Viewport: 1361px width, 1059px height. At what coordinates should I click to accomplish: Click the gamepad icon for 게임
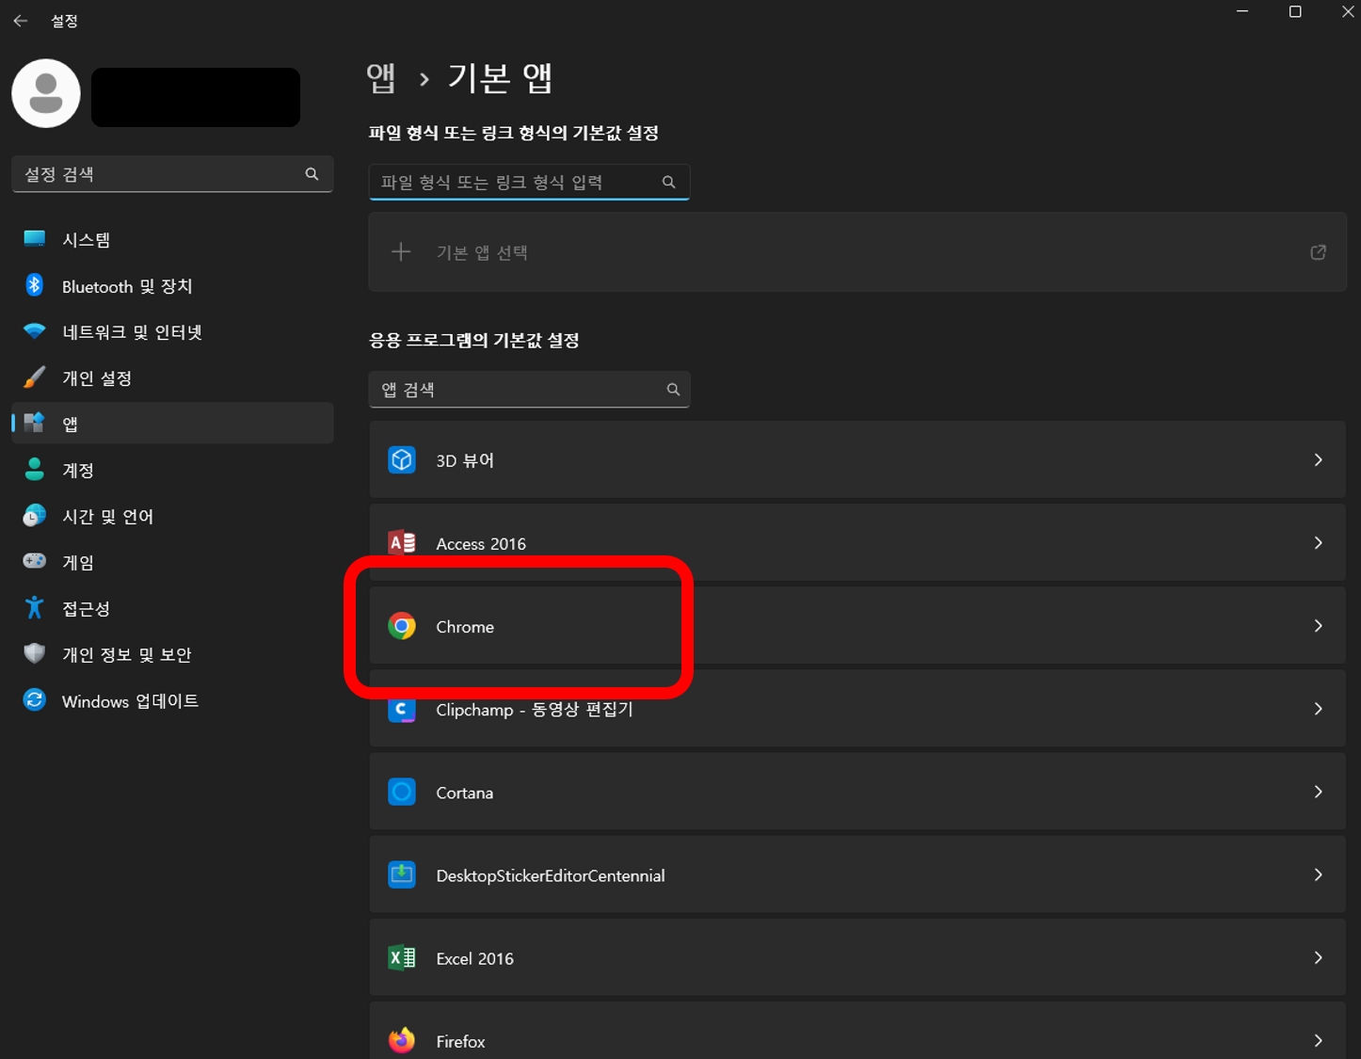tap(35, 561)
